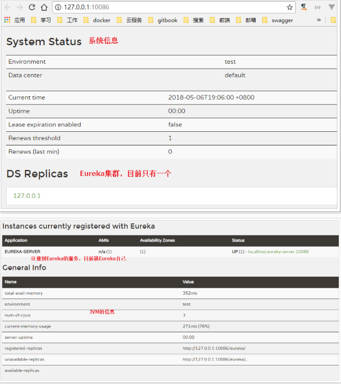Open the 搜索 bookmark folder

194,20
